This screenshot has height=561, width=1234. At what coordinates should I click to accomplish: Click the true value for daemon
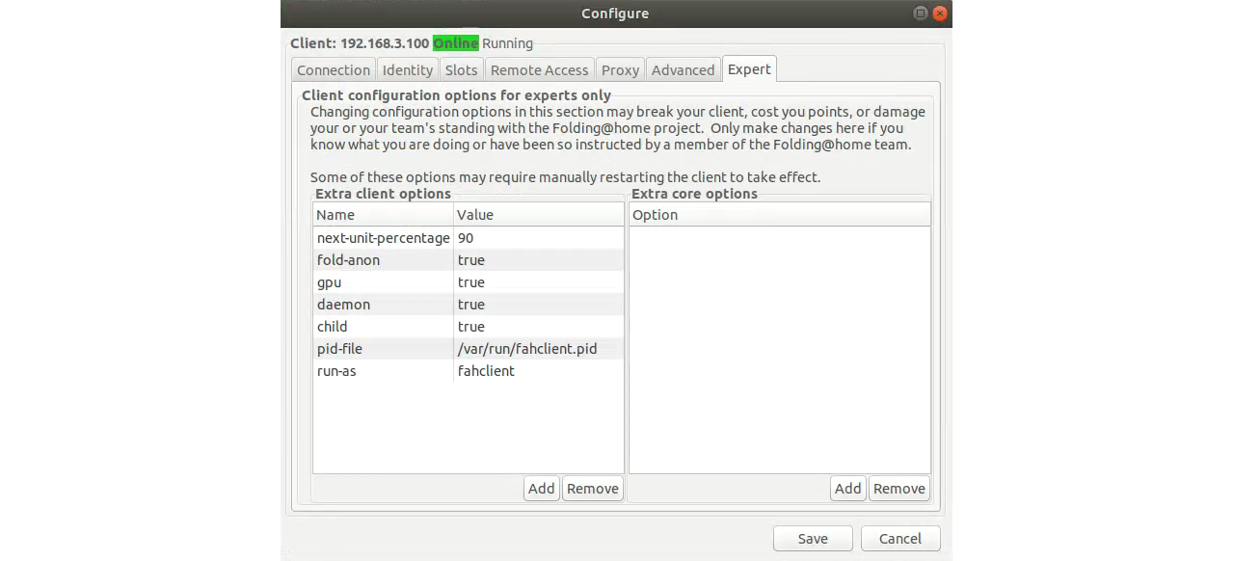(471, 305)
